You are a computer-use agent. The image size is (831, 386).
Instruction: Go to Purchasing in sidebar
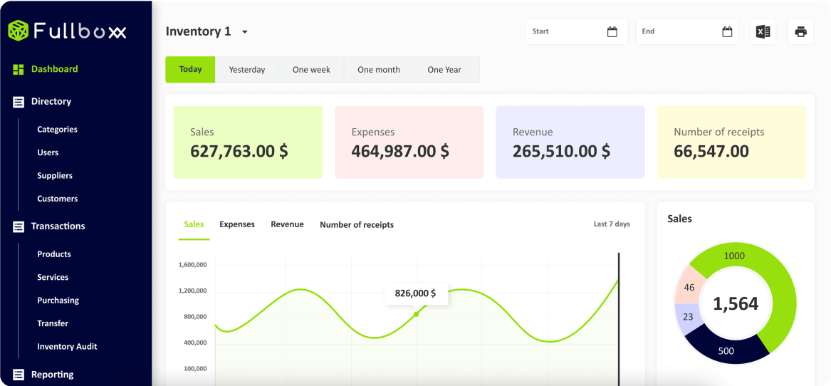coord(58,300)
